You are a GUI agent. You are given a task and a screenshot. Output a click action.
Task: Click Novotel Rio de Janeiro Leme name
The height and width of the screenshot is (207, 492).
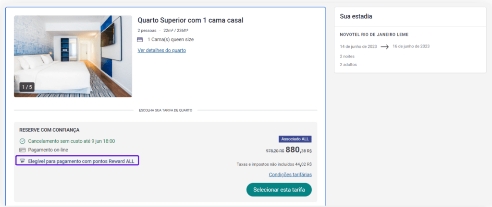tap(374, 34)
